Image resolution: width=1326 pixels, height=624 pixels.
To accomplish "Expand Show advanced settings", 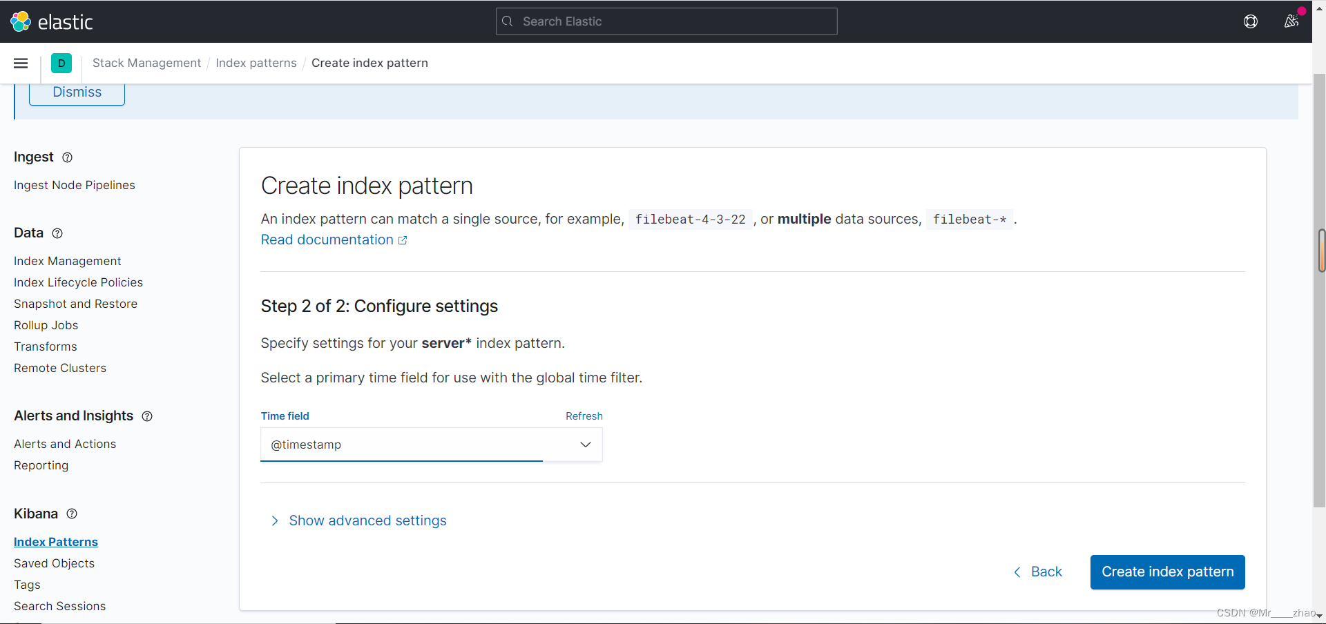I will coord(358,520).
